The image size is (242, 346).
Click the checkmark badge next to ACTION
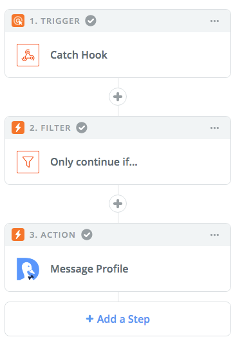[x=87, y=235]
